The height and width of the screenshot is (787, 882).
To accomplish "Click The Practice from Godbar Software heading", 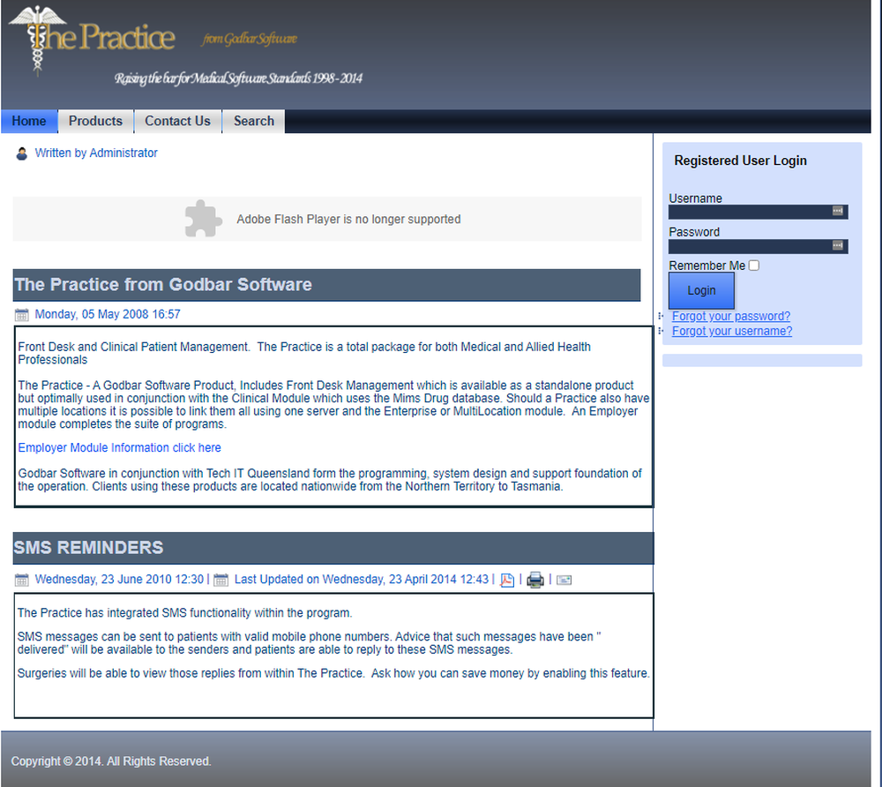I will pos(163,285).
